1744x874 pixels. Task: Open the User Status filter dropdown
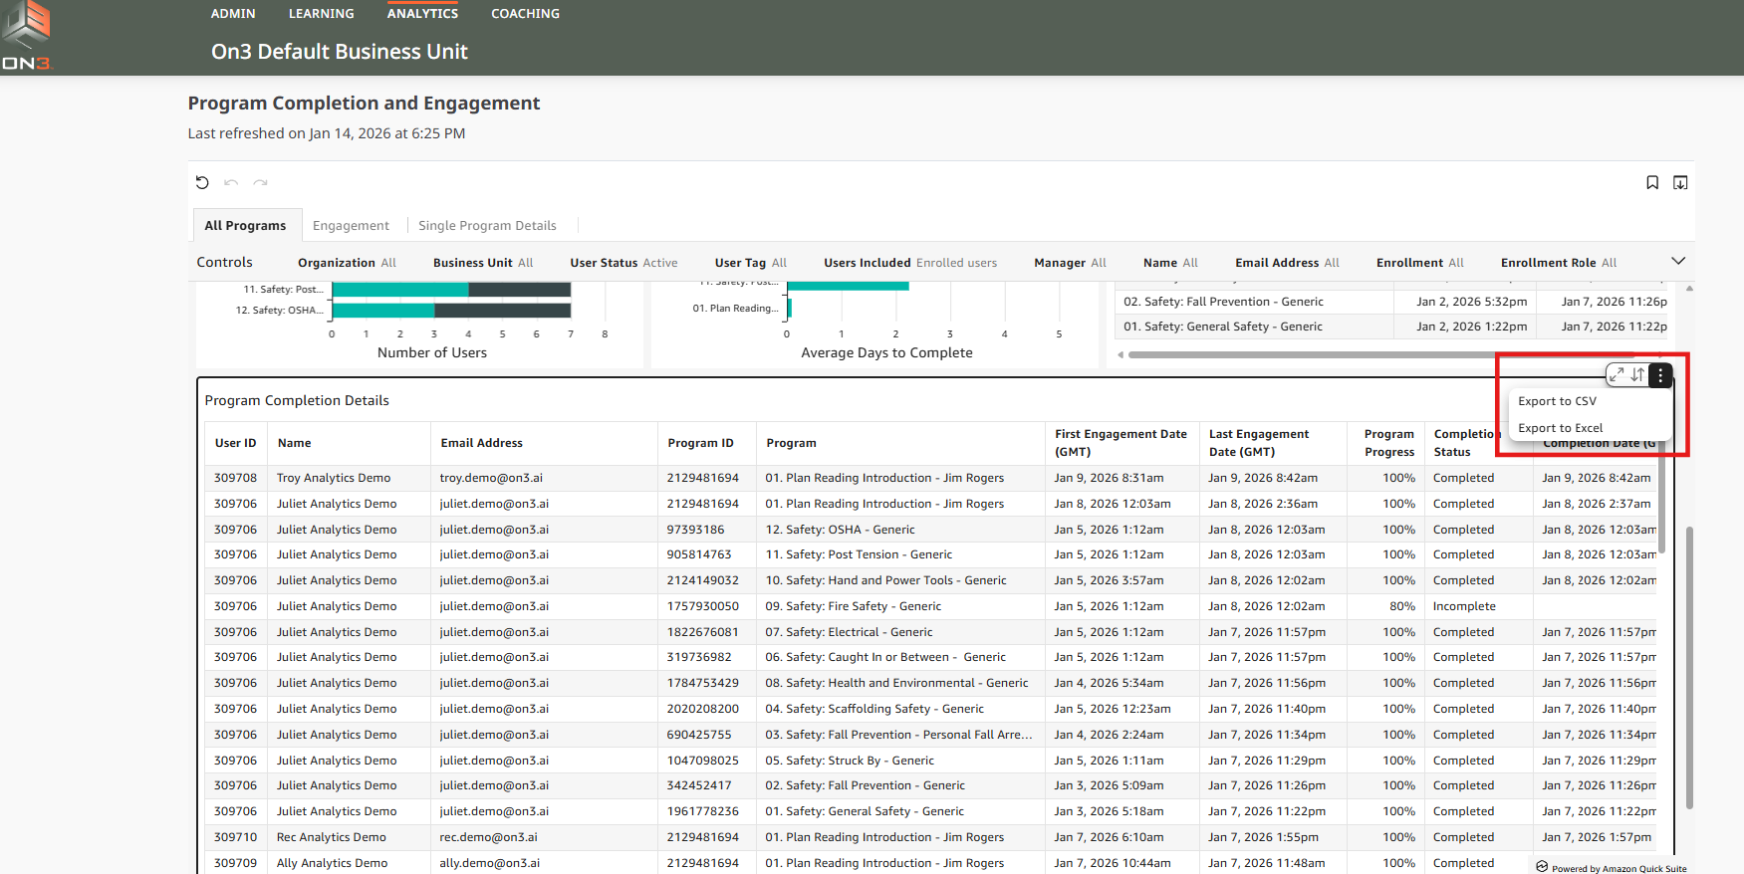623,263
